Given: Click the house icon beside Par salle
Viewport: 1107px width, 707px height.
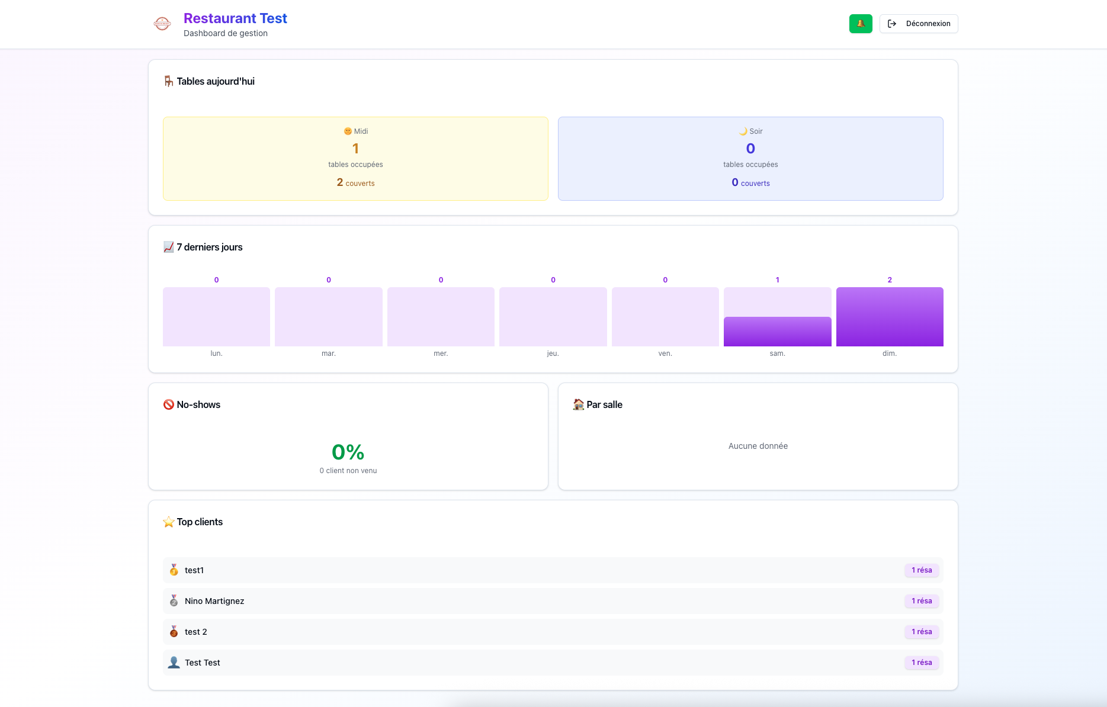Looking at the screenshot, I should [578, 404].
